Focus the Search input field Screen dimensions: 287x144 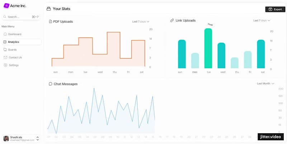click(x=21, y=17)
